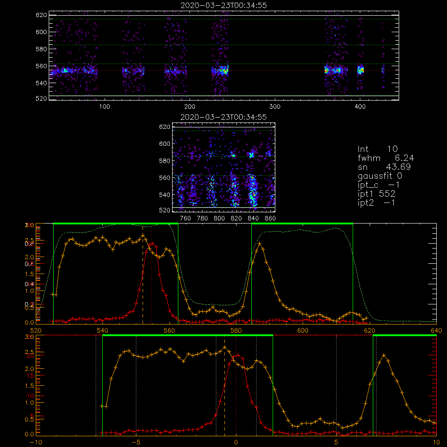Screen dimensions: 447x447
Task: Select the 'fwhm 6.24' readout line
Action: tap(386, 158)
